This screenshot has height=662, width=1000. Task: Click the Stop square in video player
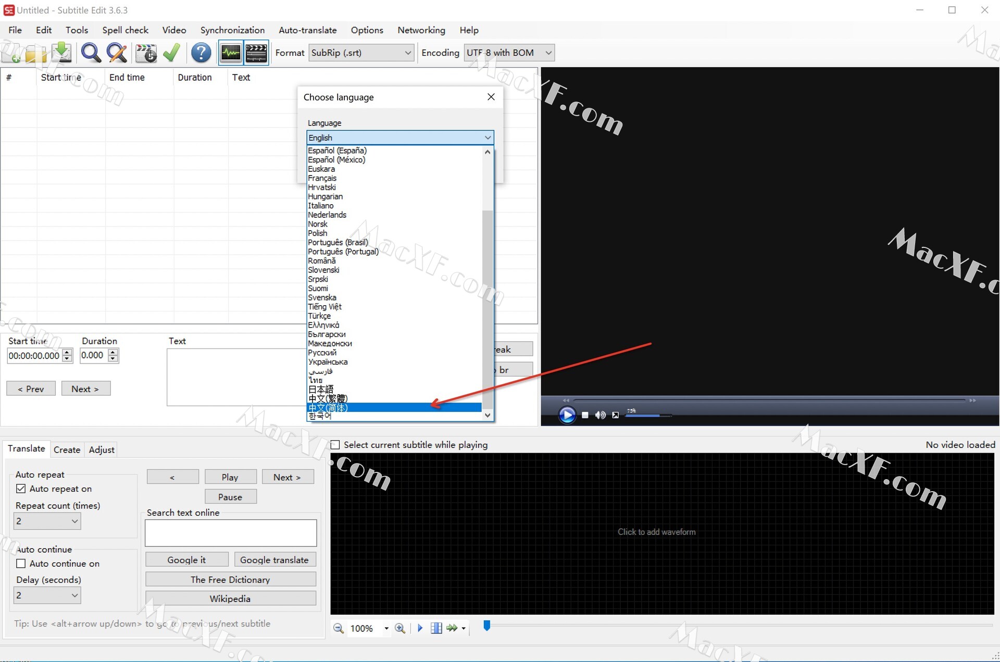click(x=585, y=415)
